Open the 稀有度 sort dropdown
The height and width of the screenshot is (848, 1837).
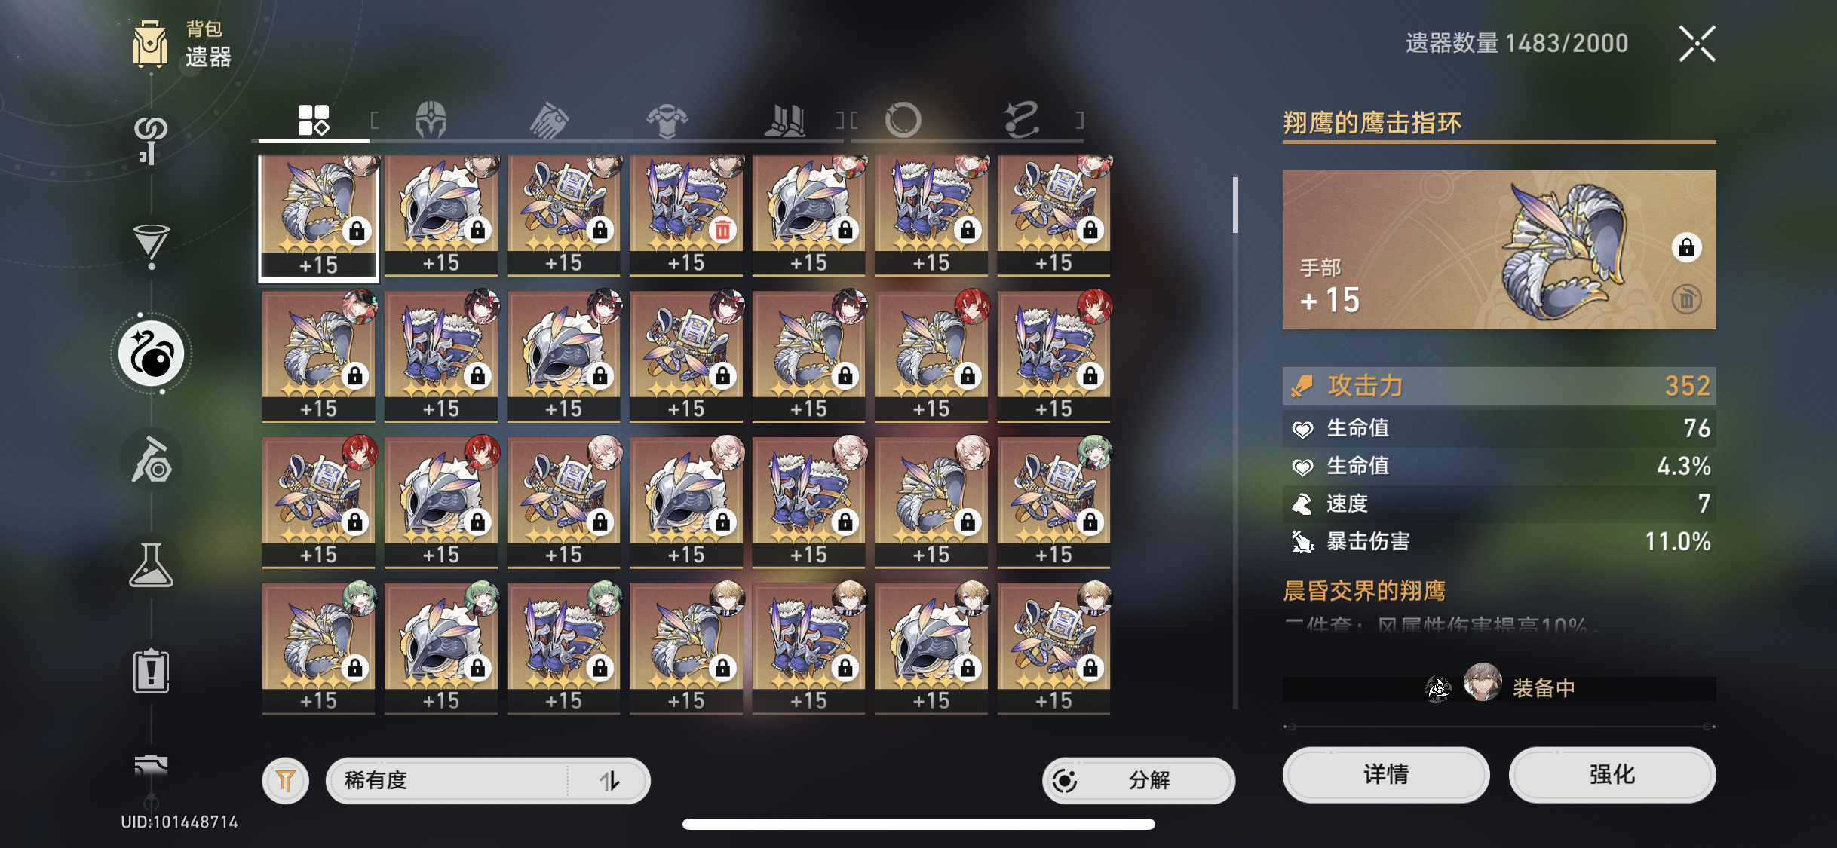(488, 780)
